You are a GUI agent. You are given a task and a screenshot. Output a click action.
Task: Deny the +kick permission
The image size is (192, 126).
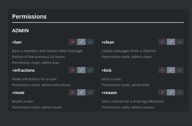tap(162, 70)
